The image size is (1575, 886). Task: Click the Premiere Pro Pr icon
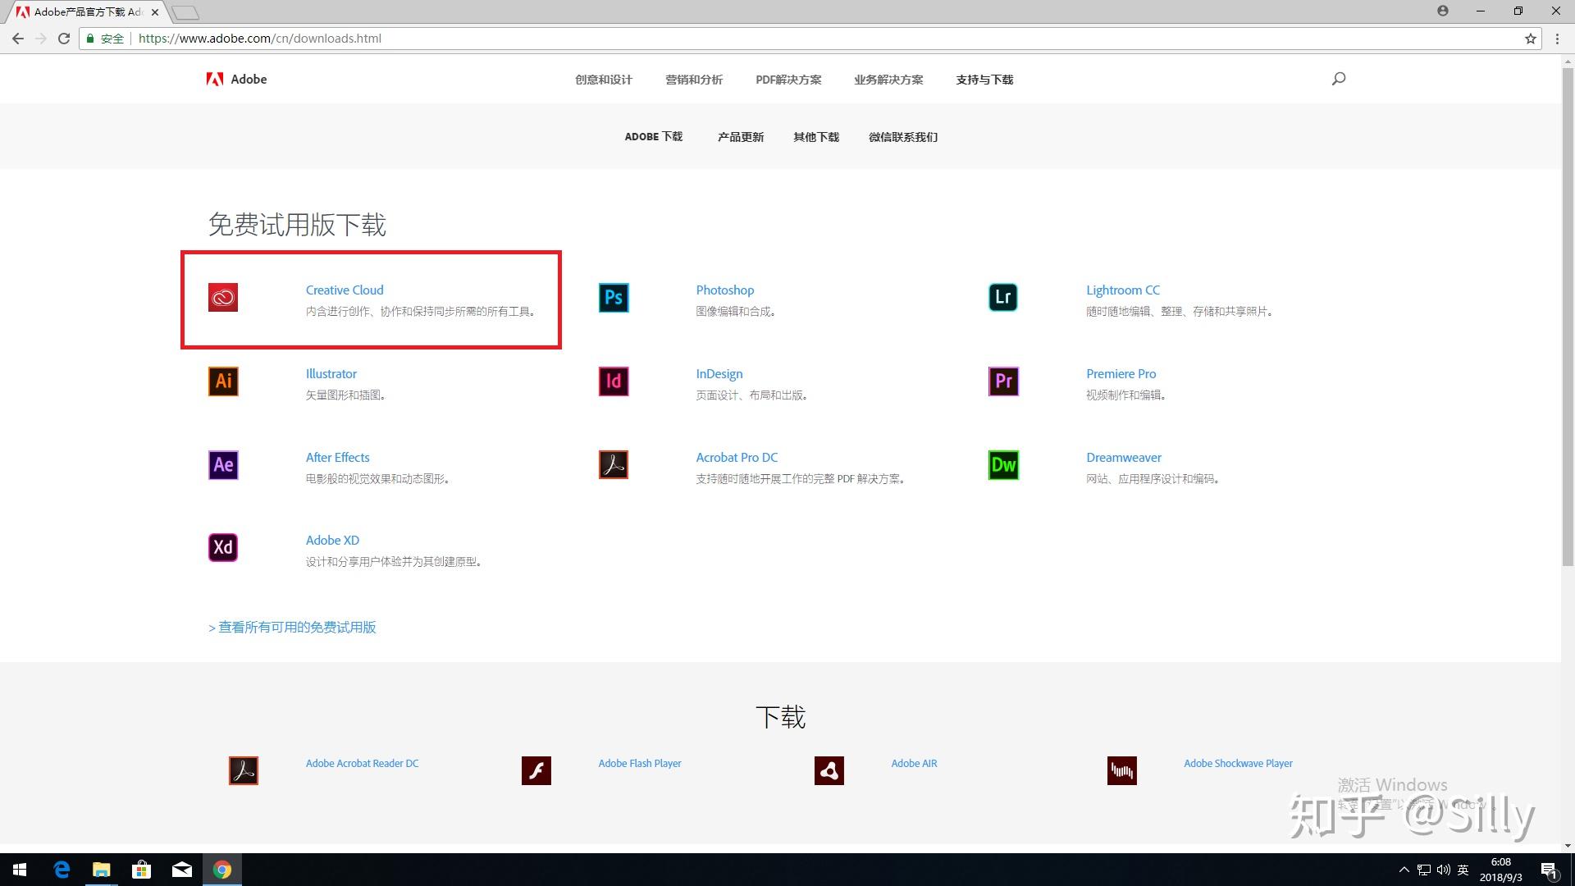pyautogui.click(x=1003, y=381)
